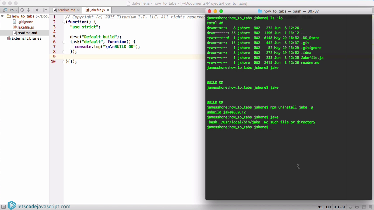Viewport: 374px width, 210px height.
Task: Click the 9:1 cursor position indicator
Action: 320,207
